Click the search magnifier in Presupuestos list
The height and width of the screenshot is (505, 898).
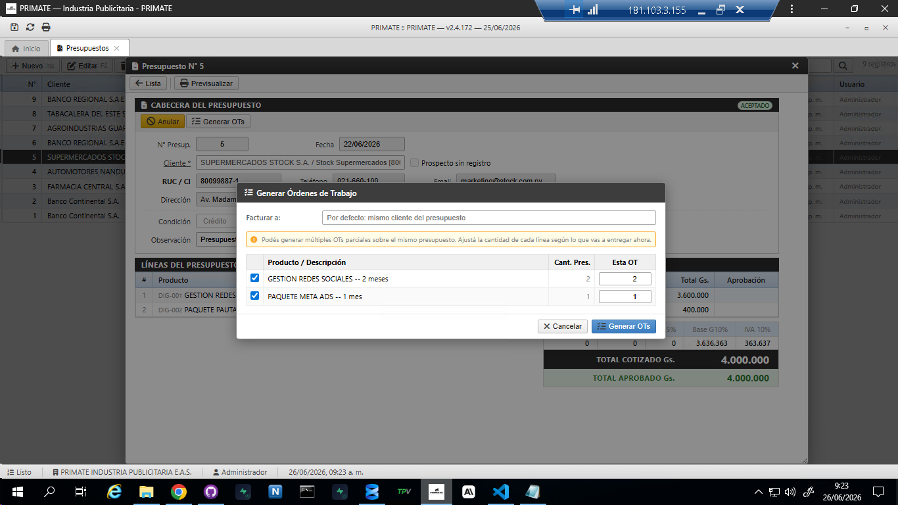pos(843,66)
